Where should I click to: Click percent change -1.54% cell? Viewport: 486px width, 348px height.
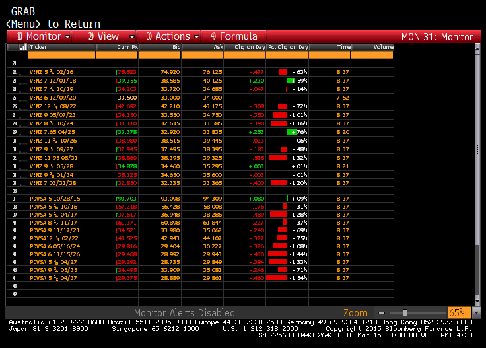click(287, 278)
